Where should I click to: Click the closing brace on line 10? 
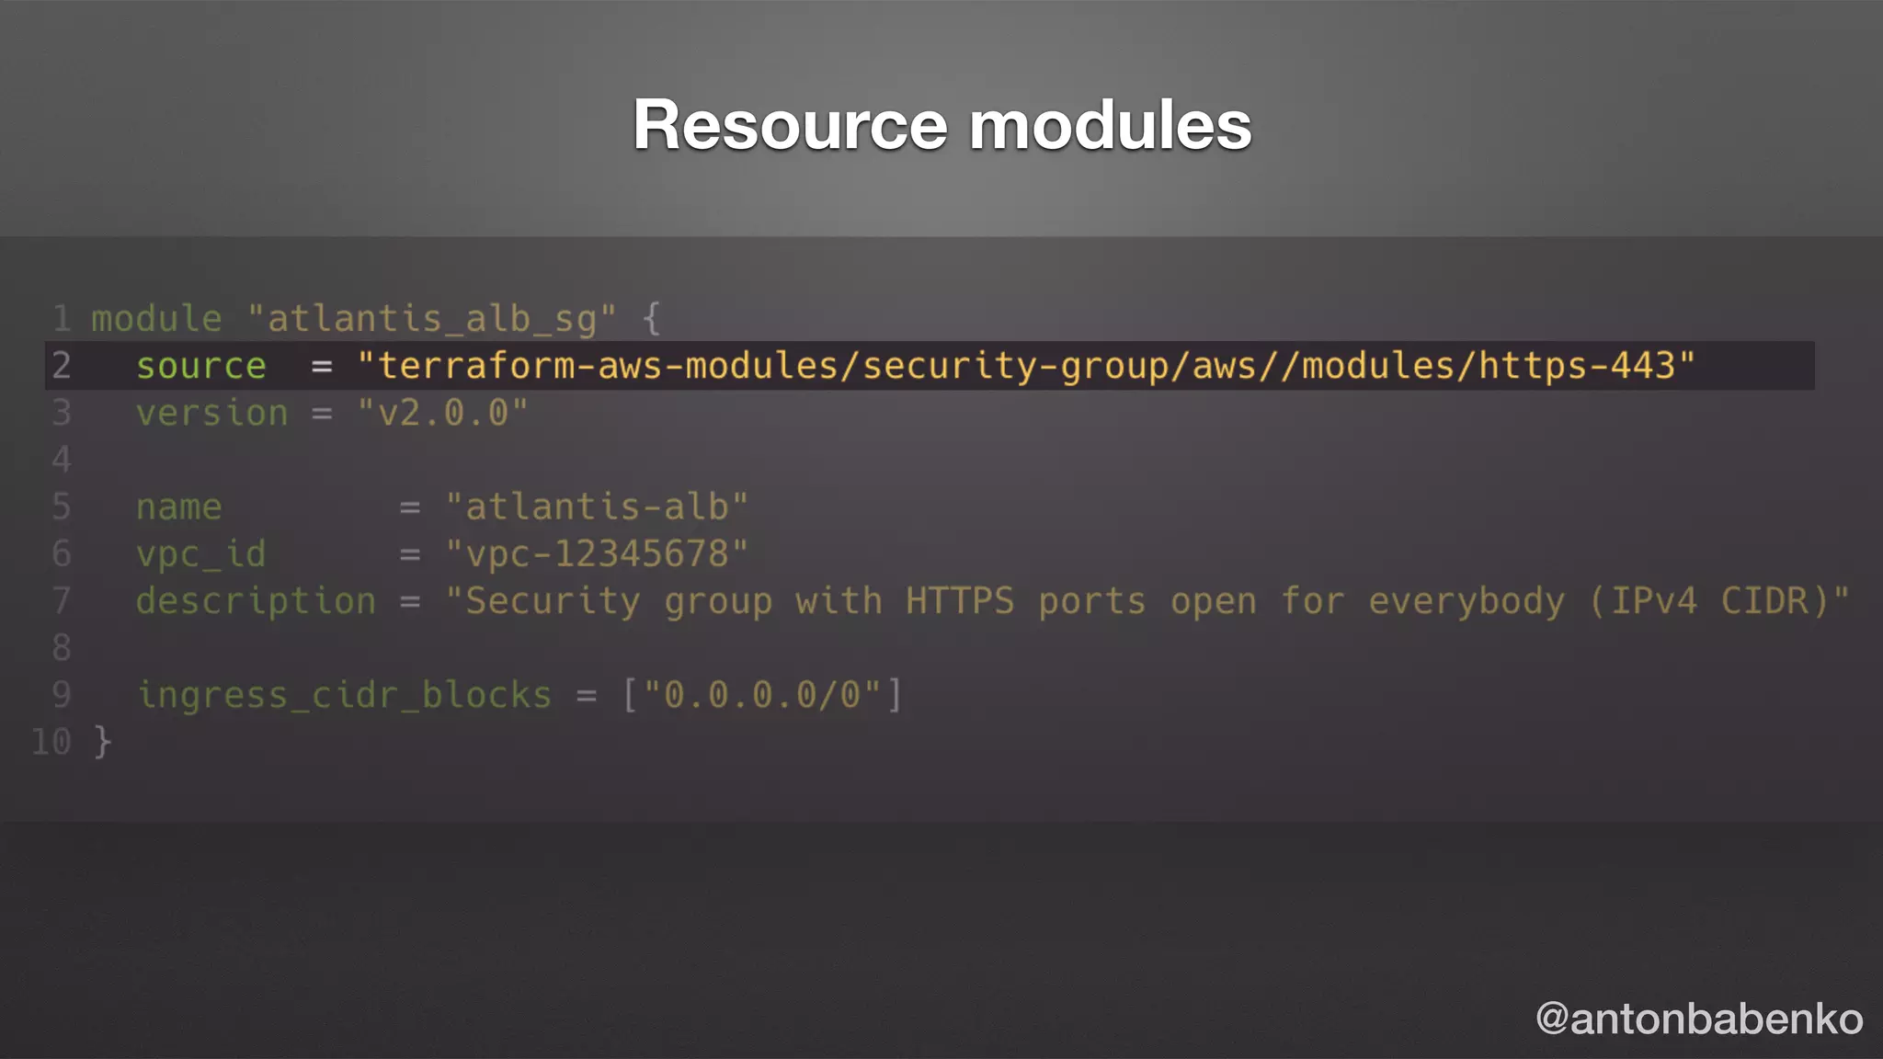coord(102,742)
